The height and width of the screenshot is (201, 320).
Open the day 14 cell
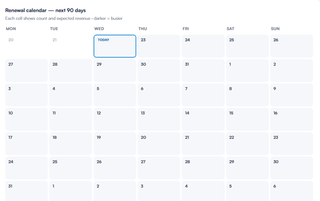pos(203,119)
